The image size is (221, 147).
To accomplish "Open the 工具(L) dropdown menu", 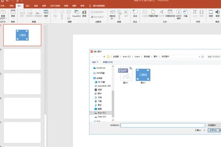I will tap(200, 130).
